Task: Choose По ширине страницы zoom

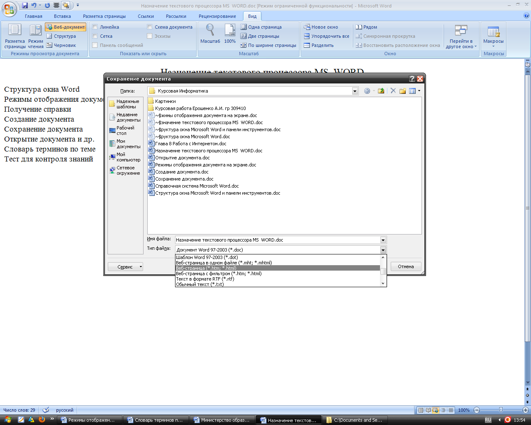Action: [268, 45]
